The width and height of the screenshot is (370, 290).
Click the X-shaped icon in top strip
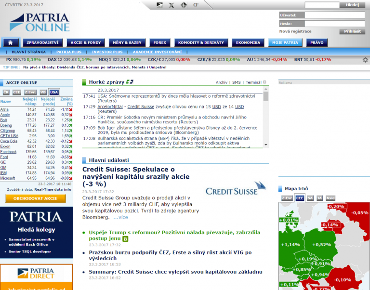(x=171, y=5)
